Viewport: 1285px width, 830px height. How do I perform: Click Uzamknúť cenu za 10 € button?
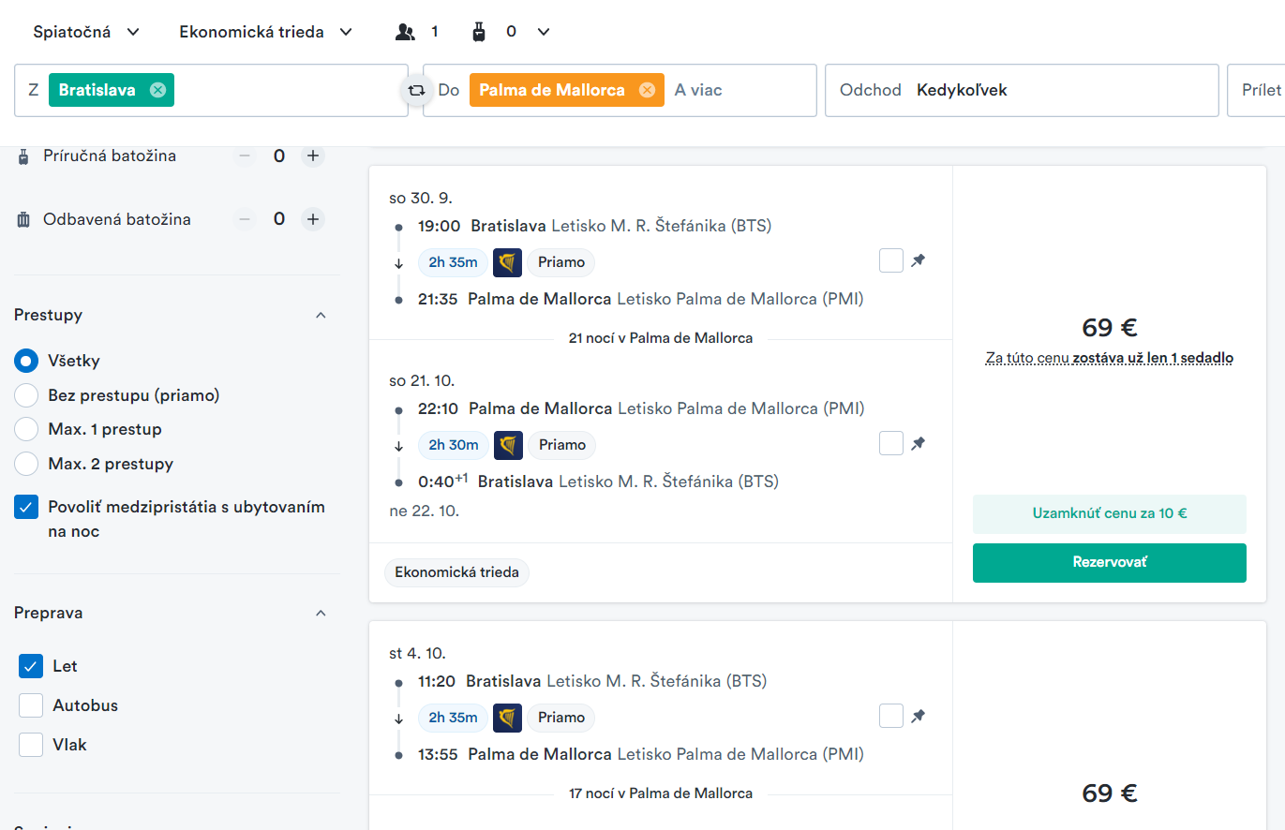pos(1109,513)
